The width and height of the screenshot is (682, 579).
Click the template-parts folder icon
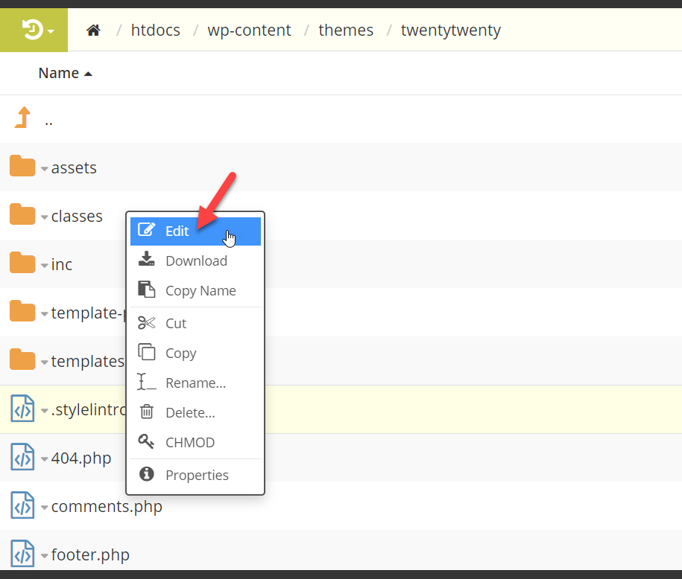(x=22, y=311)
